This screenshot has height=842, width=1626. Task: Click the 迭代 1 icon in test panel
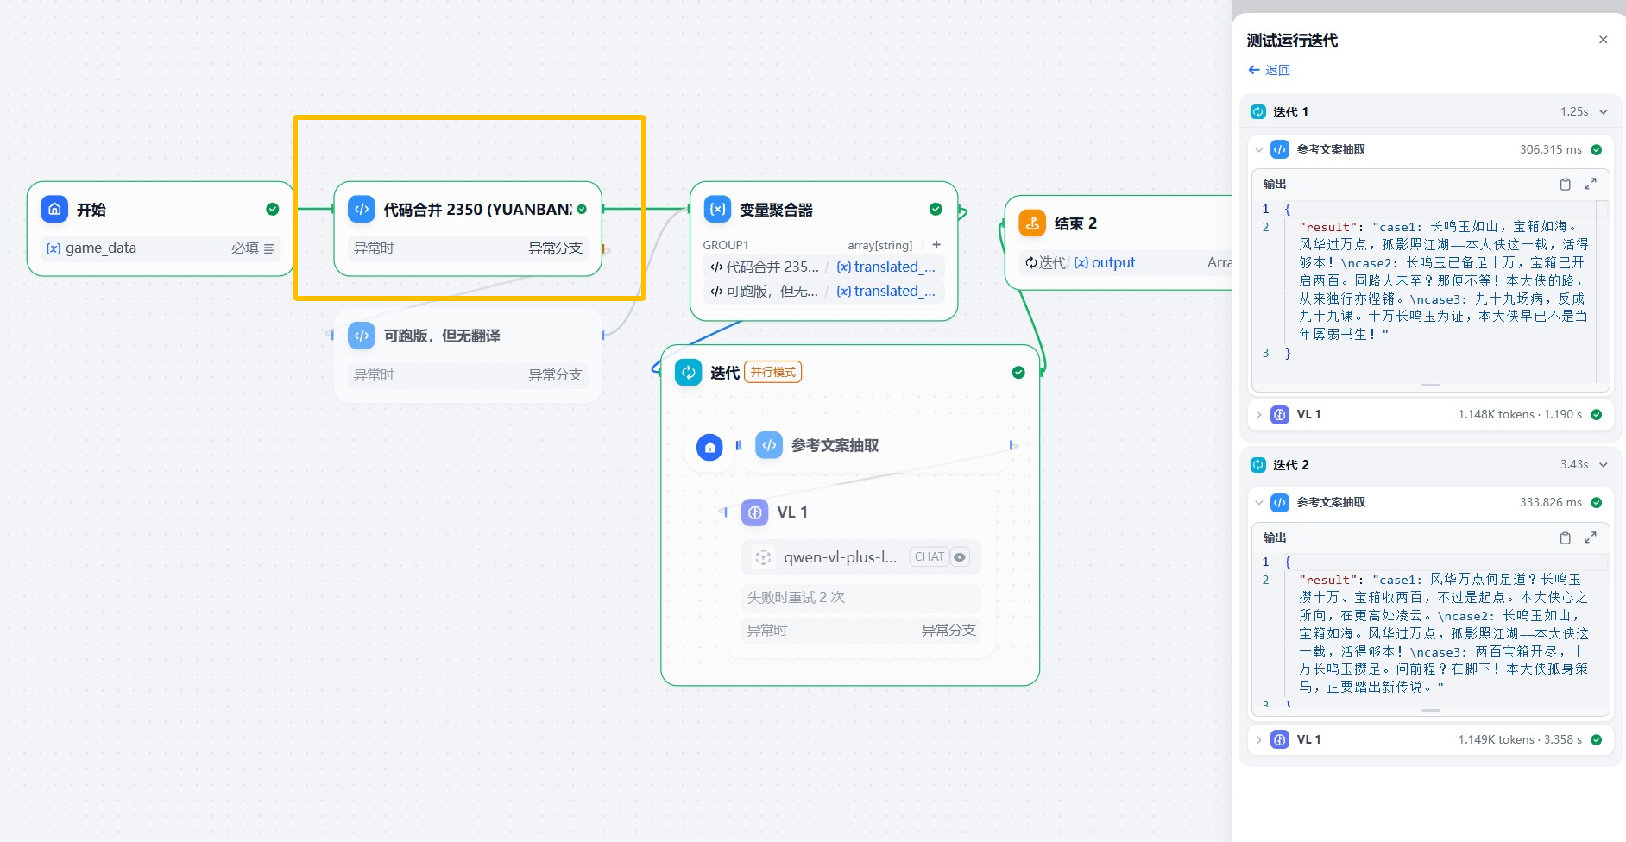tap(1258, 112)
